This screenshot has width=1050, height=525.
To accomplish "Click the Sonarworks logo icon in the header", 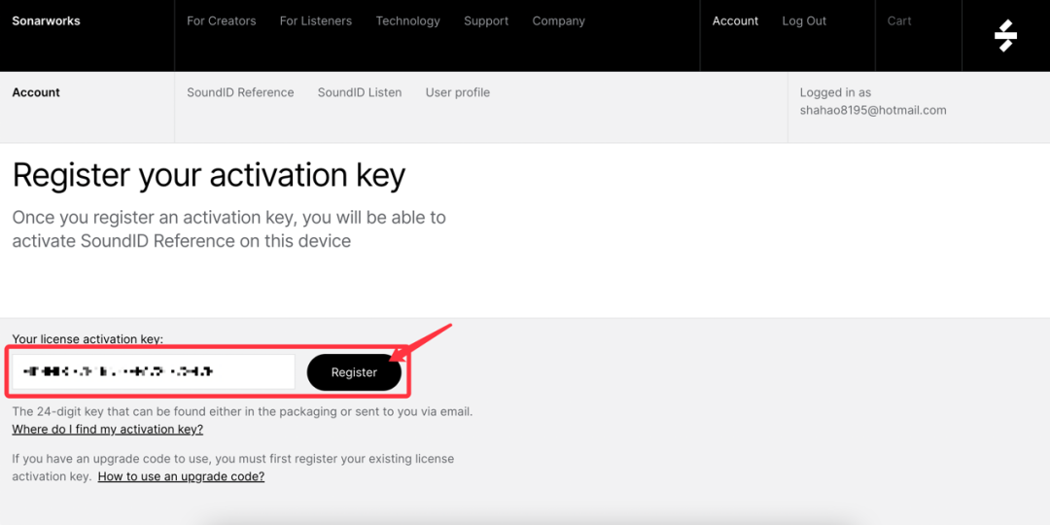I will 1005,35.
